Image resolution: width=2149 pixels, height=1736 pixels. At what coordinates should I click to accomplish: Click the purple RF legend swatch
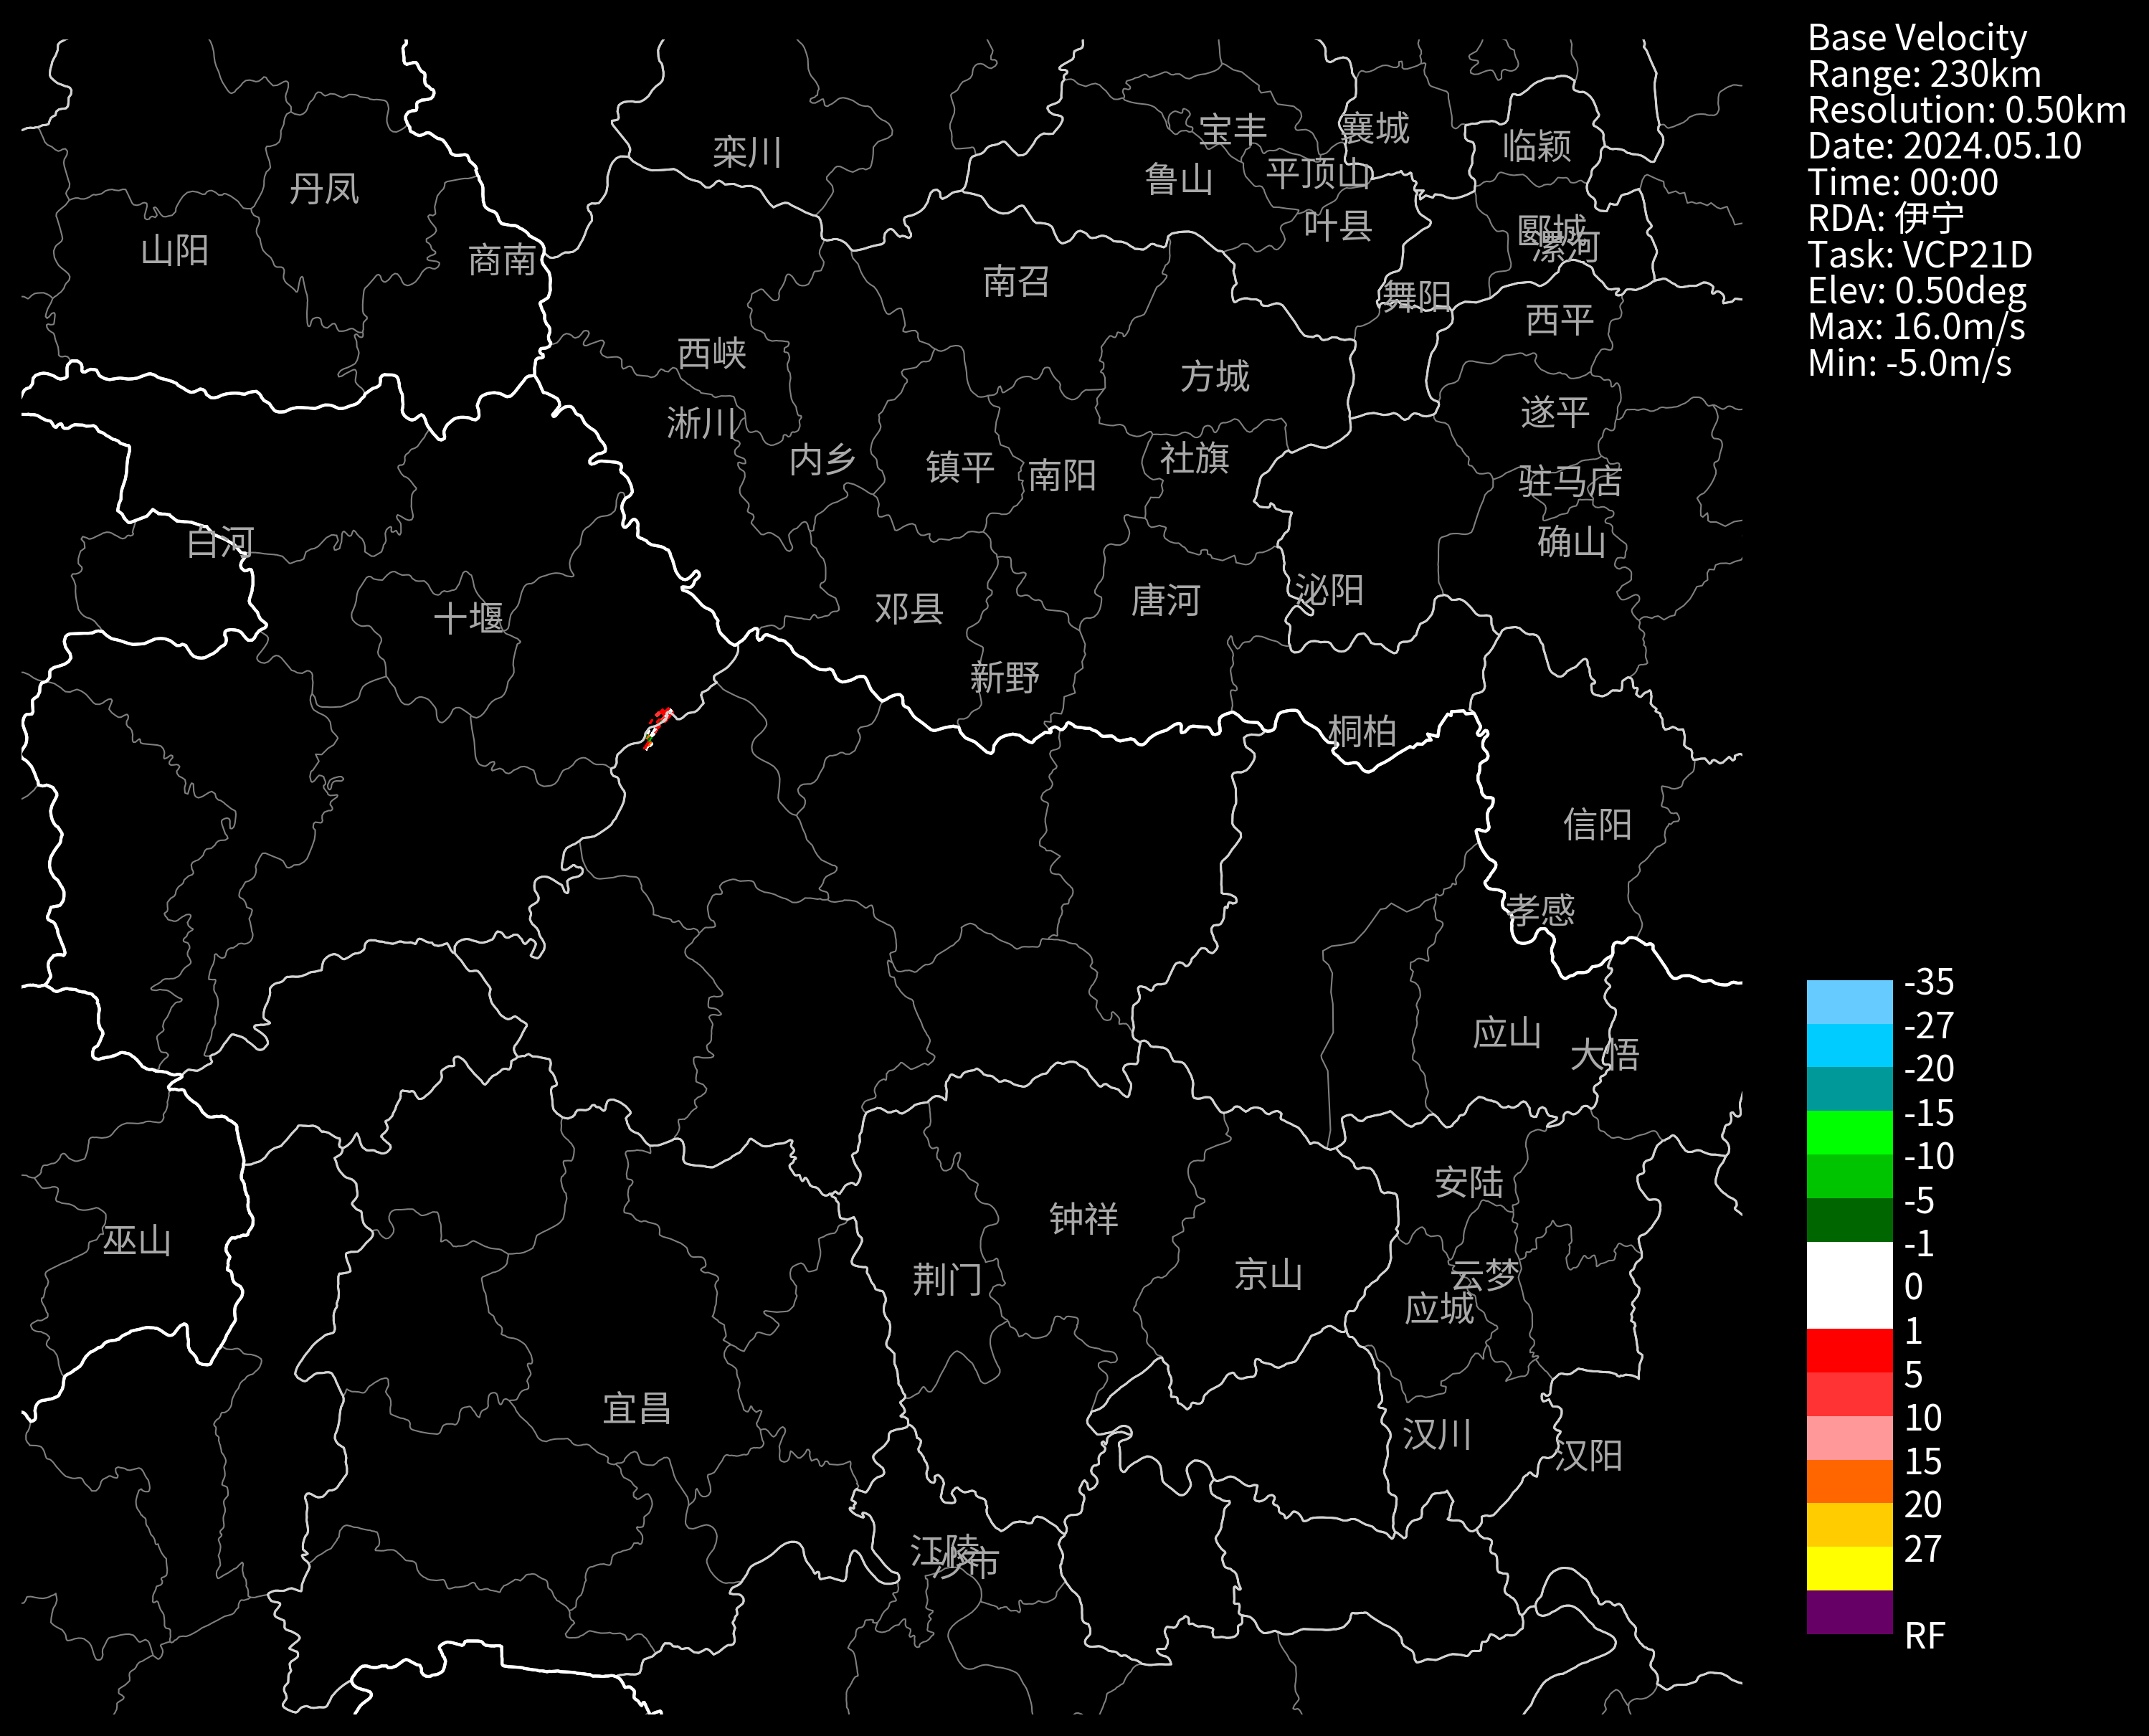click(1849, 1612)
